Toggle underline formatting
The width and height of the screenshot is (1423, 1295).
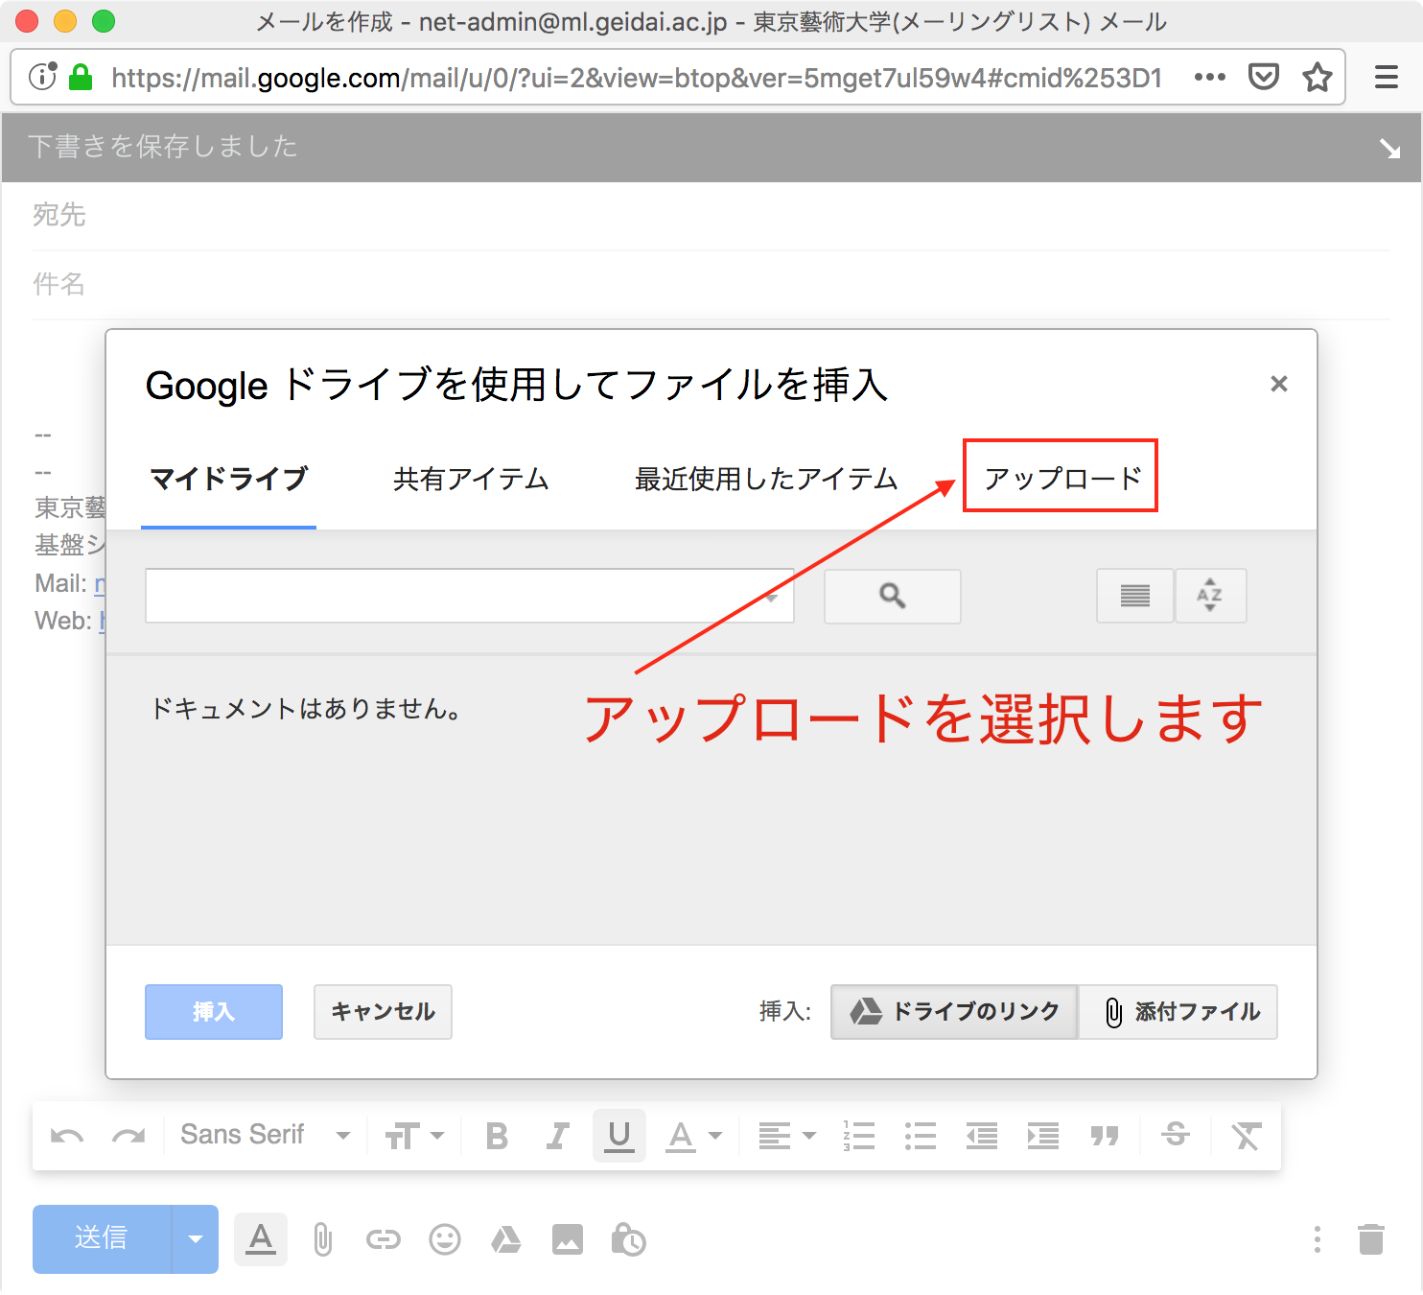[618, 1135]
